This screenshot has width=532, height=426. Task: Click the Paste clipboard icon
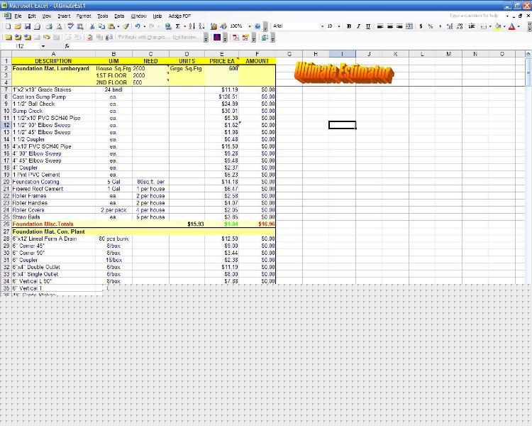(111, 26)
